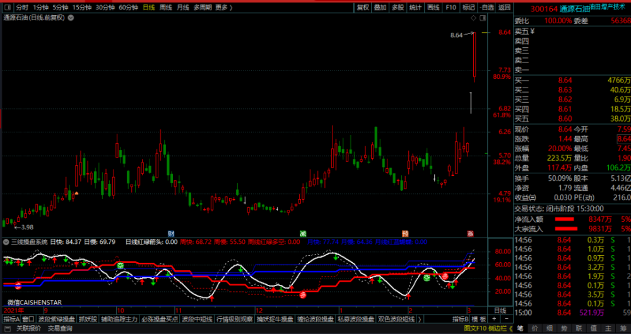Click the red 净流入额 bar
This screenshot has width=631, height=334.
point(574,219)
